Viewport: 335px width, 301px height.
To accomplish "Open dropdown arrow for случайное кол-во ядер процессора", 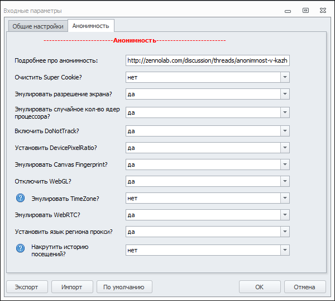I will click(285, 112).
